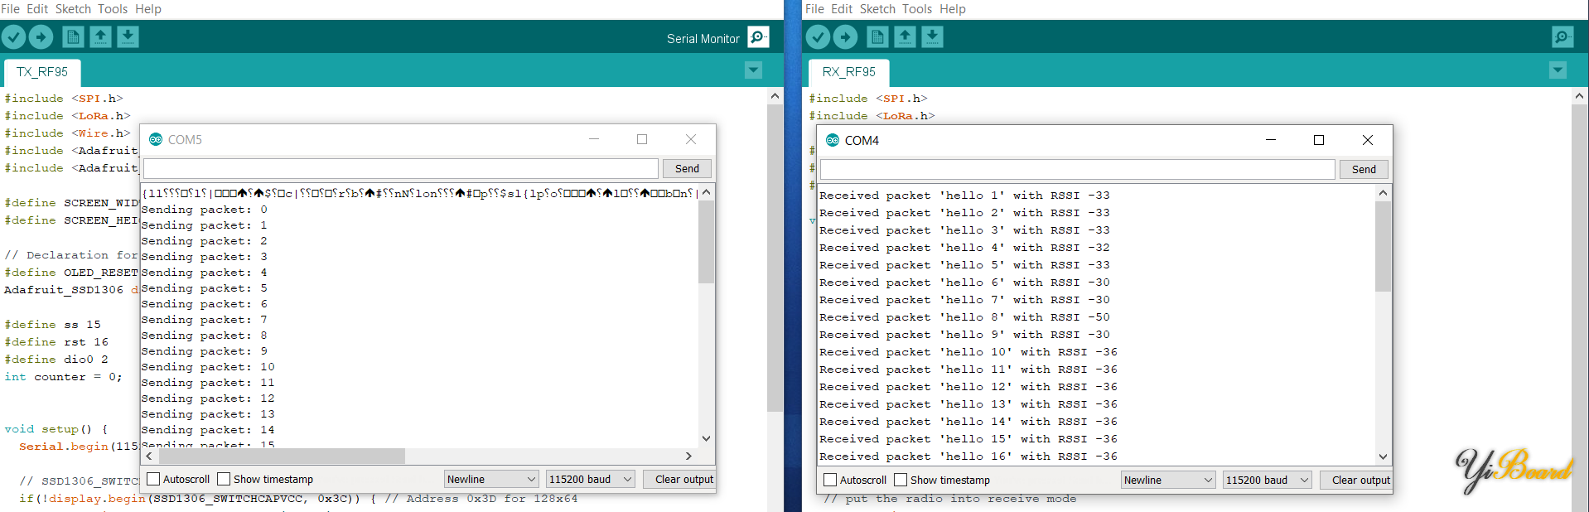Open Serial Monitor in RX_RF95 window

[x=1562, y=37]
